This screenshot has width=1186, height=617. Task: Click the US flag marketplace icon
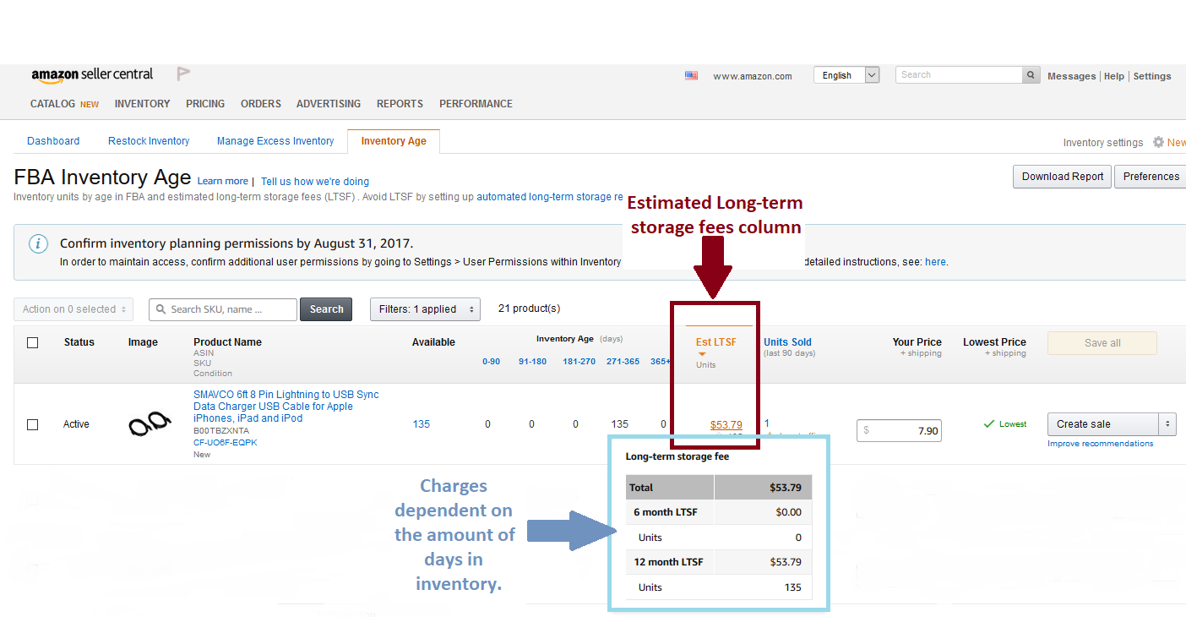pos(691,75)
